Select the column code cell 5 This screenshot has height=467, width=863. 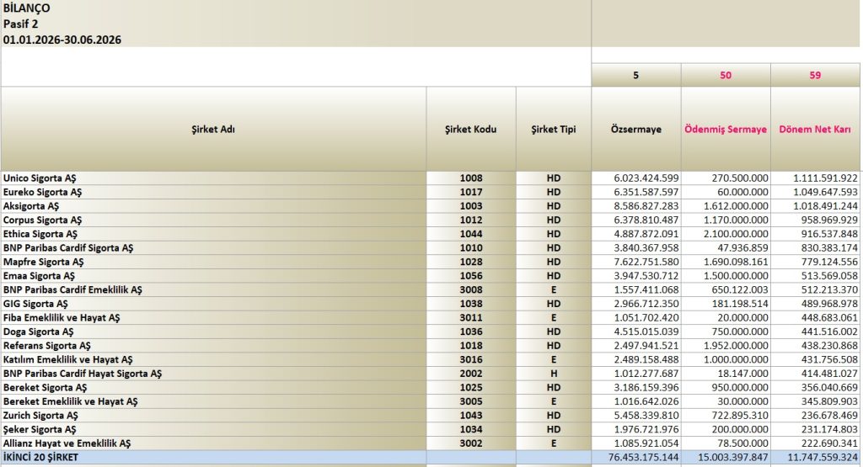[635, 75]
